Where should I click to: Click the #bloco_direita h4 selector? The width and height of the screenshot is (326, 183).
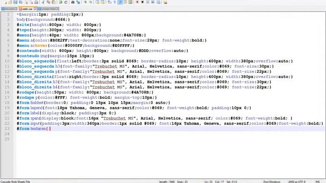pos(37,87)
